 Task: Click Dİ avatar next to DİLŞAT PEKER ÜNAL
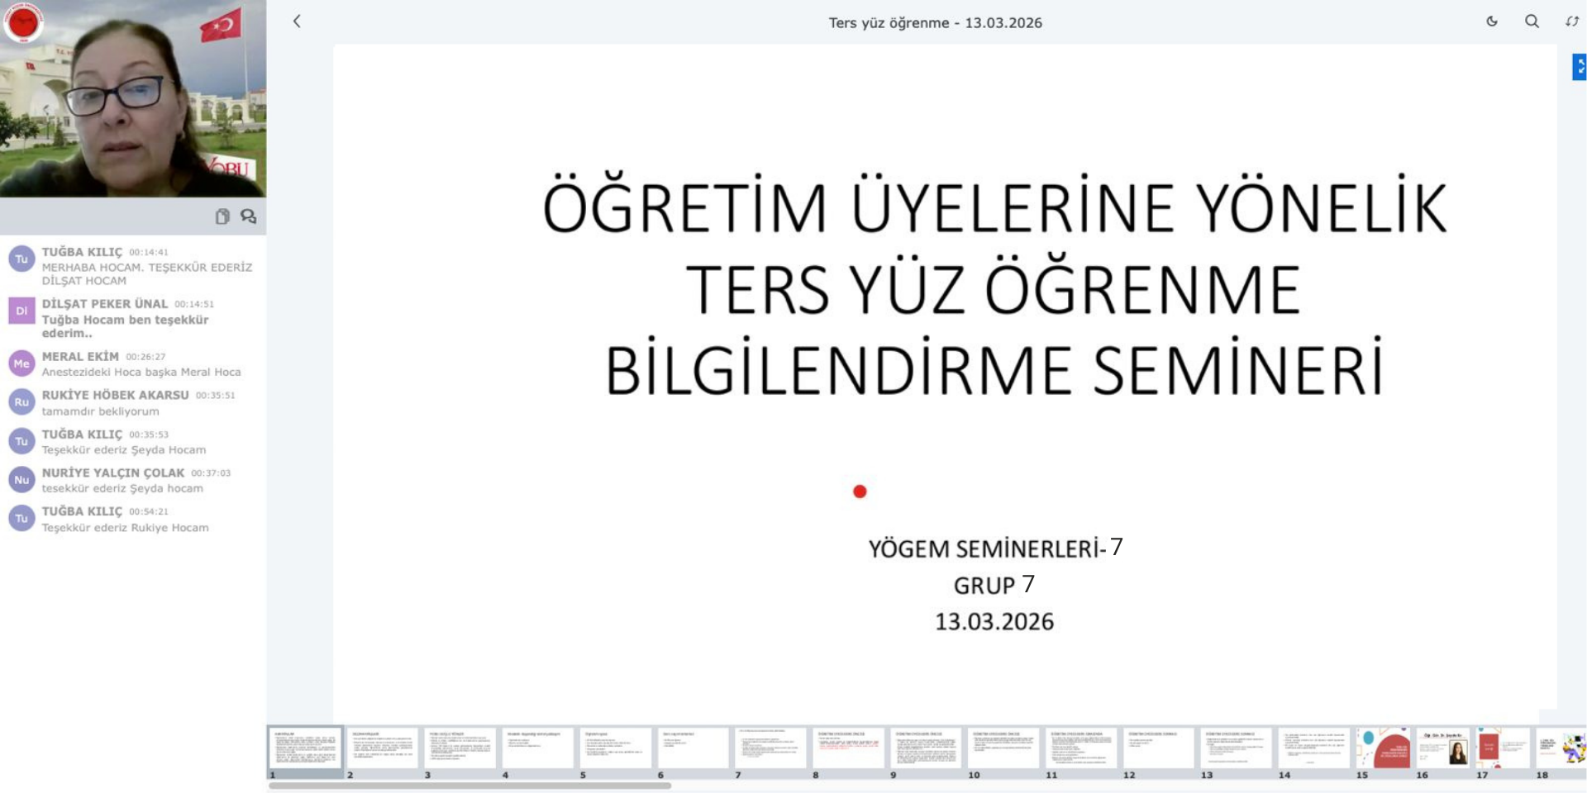tap(21, 311)
